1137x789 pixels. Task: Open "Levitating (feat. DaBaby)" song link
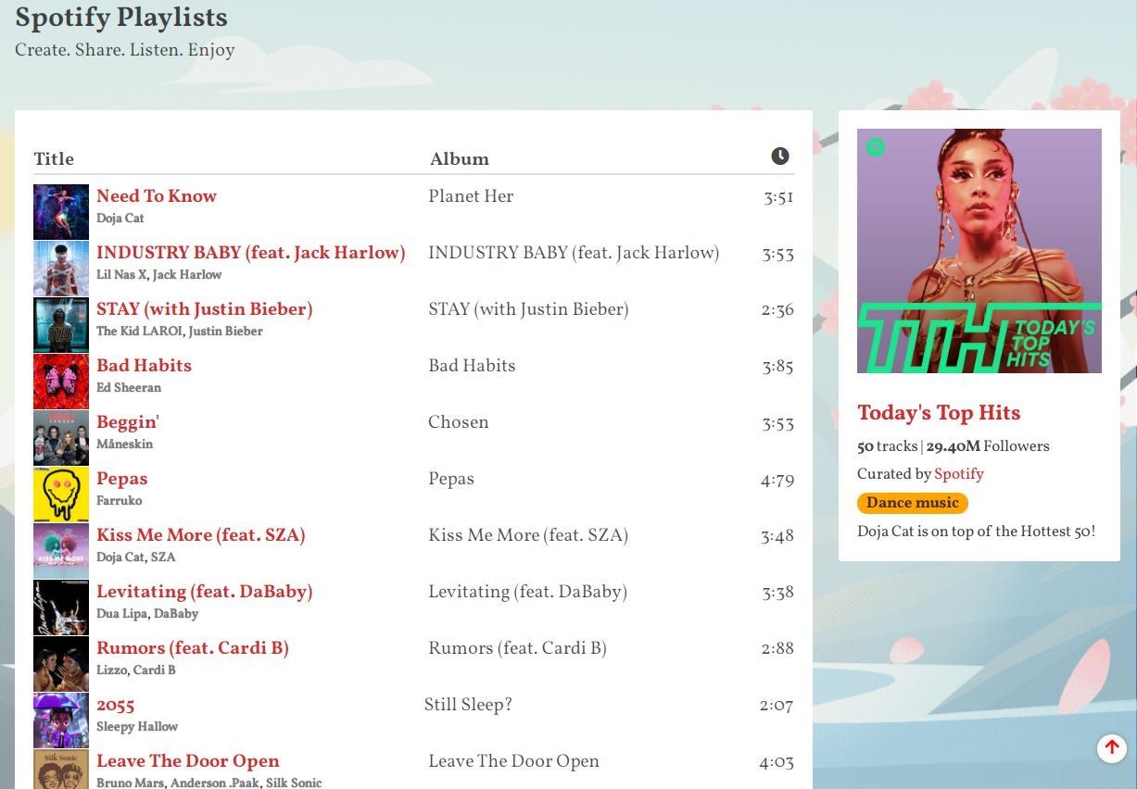tap(205, 592)
